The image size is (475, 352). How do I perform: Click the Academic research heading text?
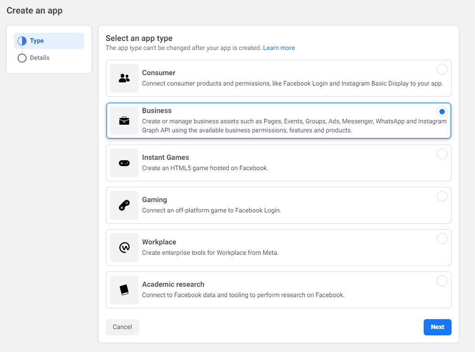point(173,284)
